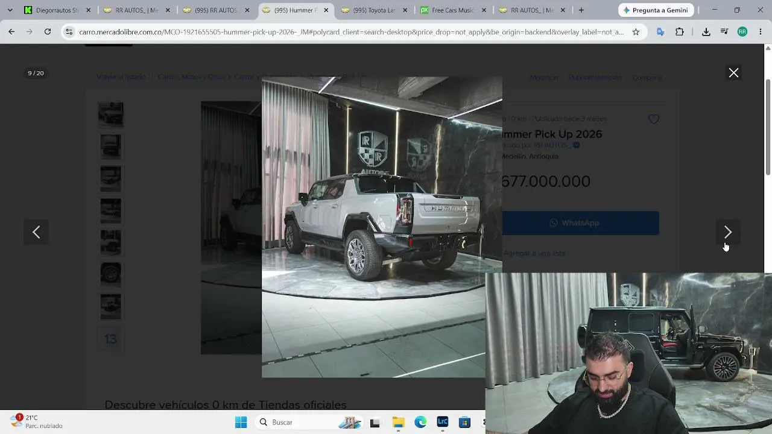The image size is (772, 434).
Task: Go forward in browser history
Action: pos(29,32)
